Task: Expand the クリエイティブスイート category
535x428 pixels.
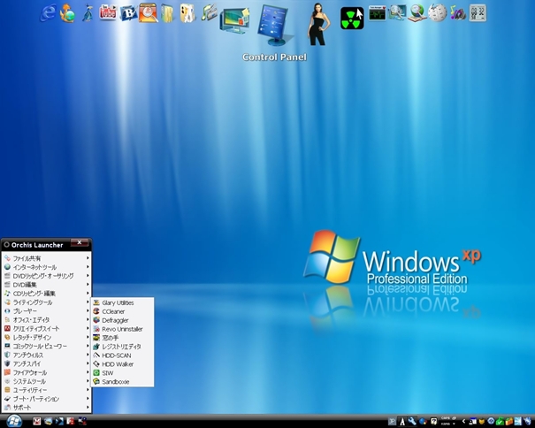Action: (x=46, y=329)
